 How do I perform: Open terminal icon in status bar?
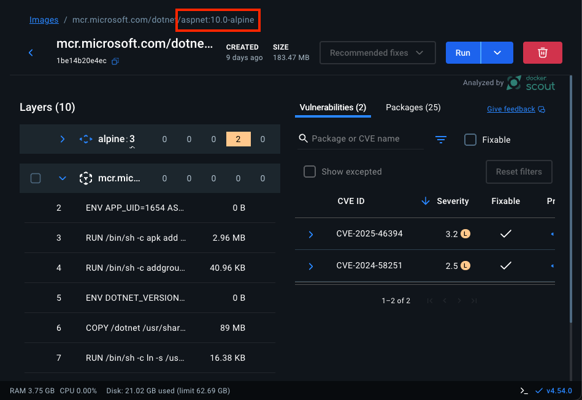point(524,391)
